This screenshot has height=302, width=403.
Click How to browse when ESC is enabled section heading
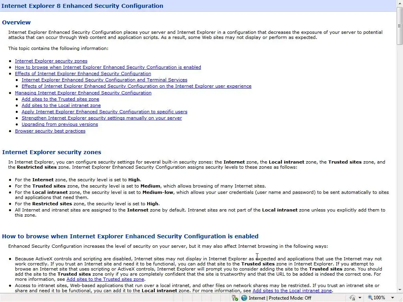point(130,236)
